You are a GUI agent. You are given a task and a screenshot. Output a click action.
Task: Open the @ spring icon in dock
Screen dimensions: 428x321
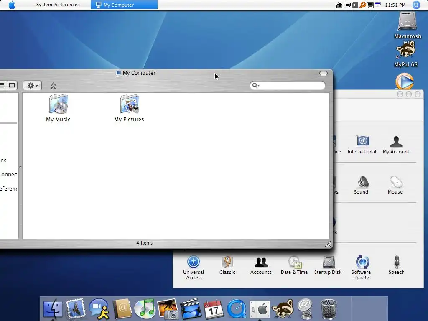pos(305,308)
